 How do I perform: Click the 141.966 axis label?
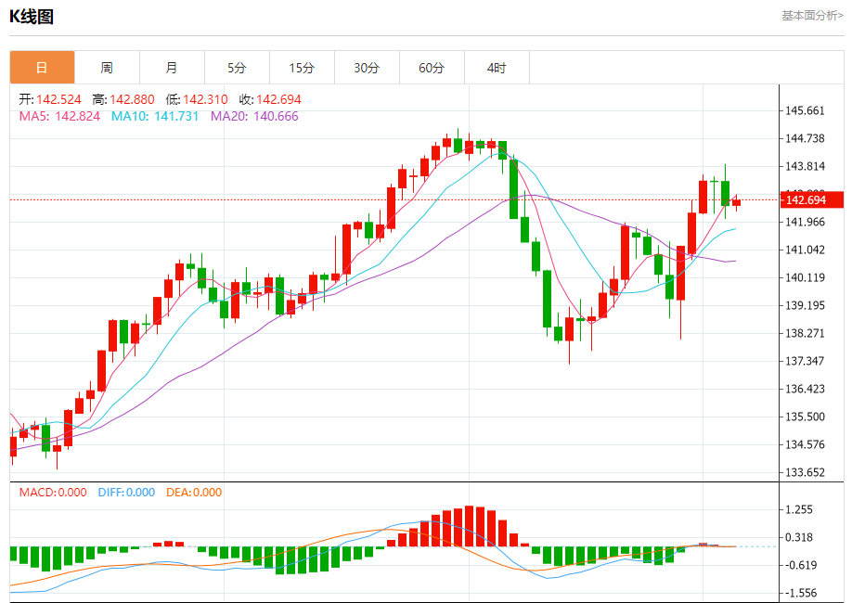coord(805,223)
